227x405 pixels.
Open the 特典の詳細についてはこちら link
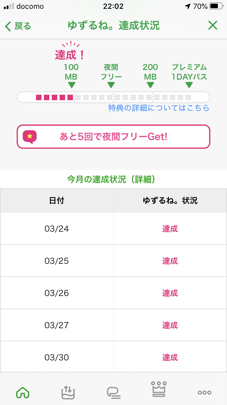click(159, 108)
